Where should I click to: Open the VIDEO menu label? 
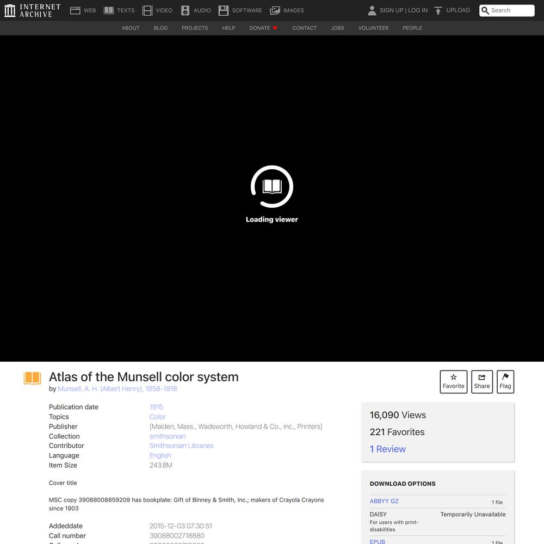164,10
